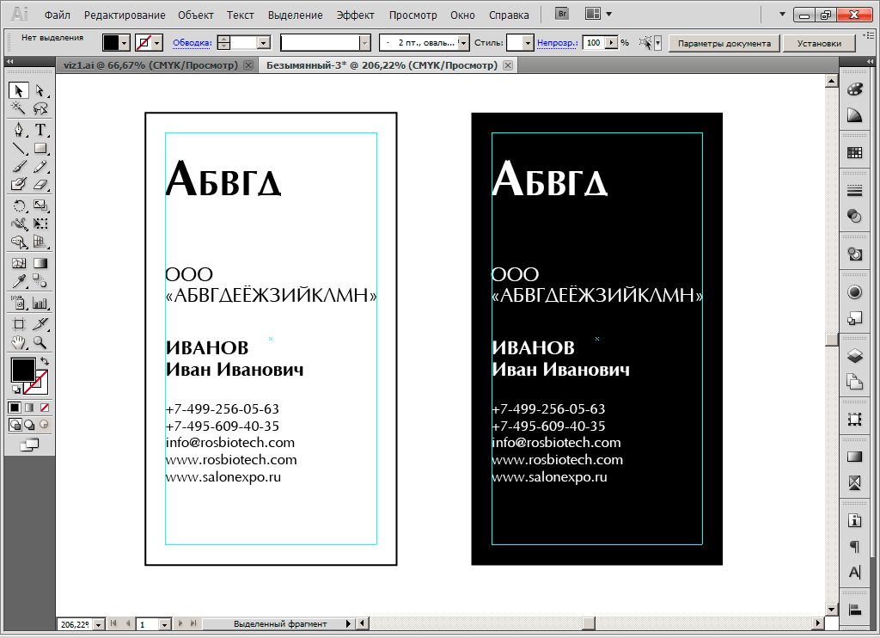The image size is (880, 638).
Task: Expand the brush definition dropdown
Action: tap(464, 42)
